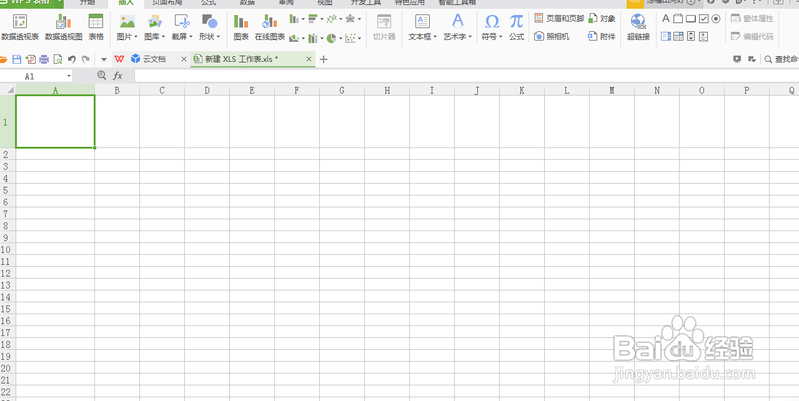Insert a PivotChart (数据透视图)

tap(64, 28)
